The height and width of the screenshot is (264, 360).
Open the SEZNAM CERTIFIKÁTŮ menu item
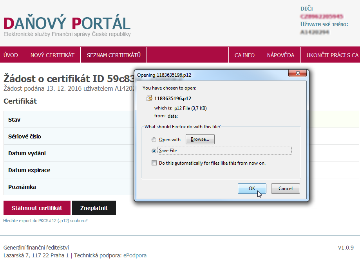pos(113,55)
